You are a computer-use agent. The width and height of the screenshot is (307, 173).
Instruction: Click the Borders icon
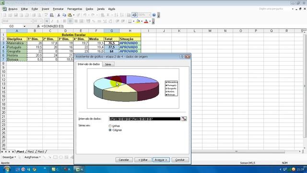coord(130,21)
